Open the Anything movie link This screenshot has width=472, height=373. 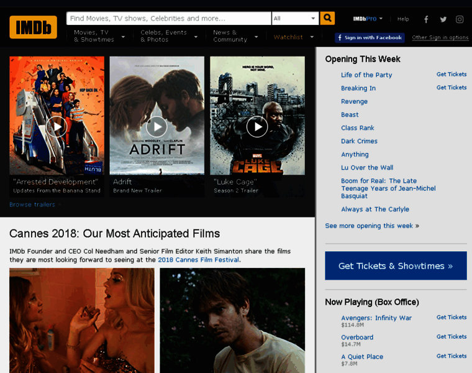[x=355, y=154]
